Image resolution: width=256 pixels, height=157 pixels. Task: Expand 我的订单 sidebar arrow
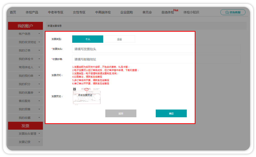pyautogui.click(x=39, y=51)
